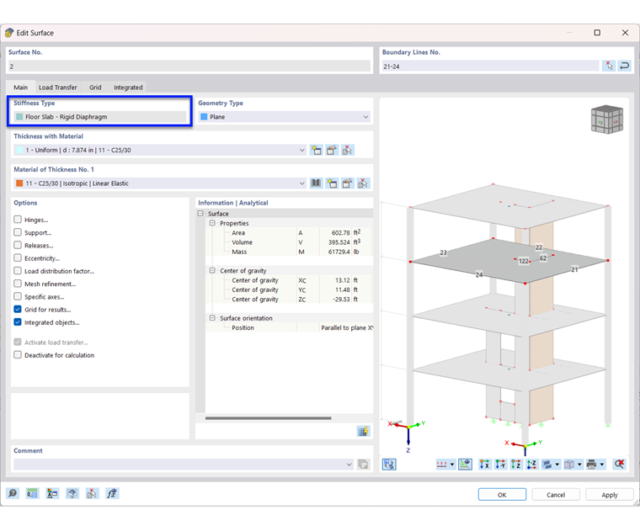Click the Surface No. input field
Image resolution: width=640 pixels, height=531 pixels.
coord(189,66)
